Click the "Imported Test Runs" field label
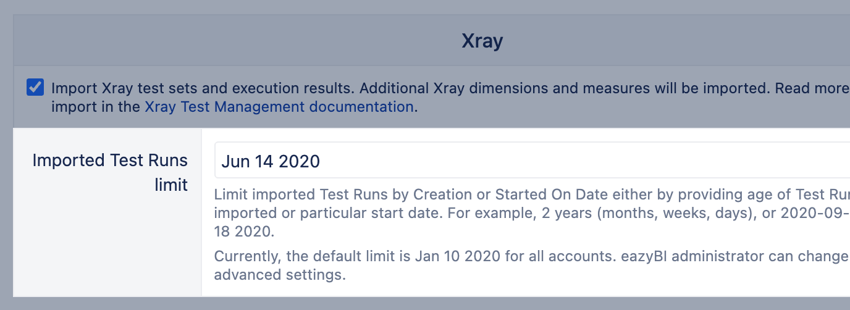Viewport: 850px width, 310px height. pos(110,161)
